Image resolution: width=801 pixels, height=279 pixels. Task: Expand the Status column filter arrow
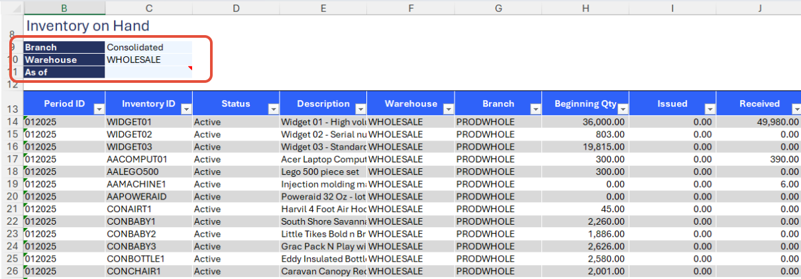point(273,109)
